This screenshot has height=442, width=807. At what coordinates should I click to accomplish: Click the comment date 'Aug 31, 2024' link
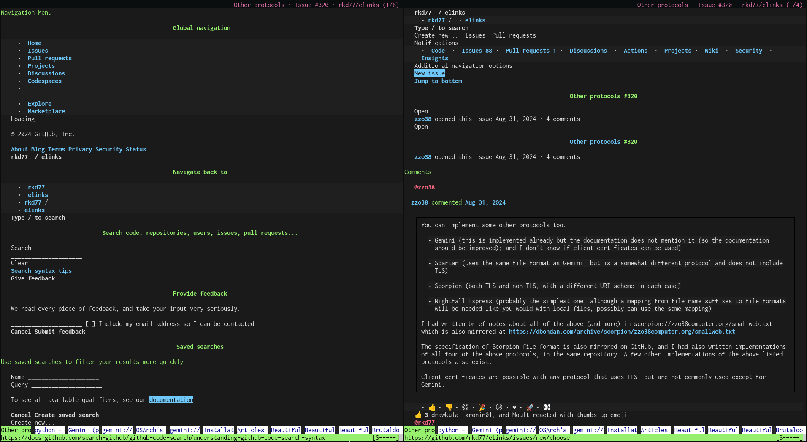click(485, 202)
